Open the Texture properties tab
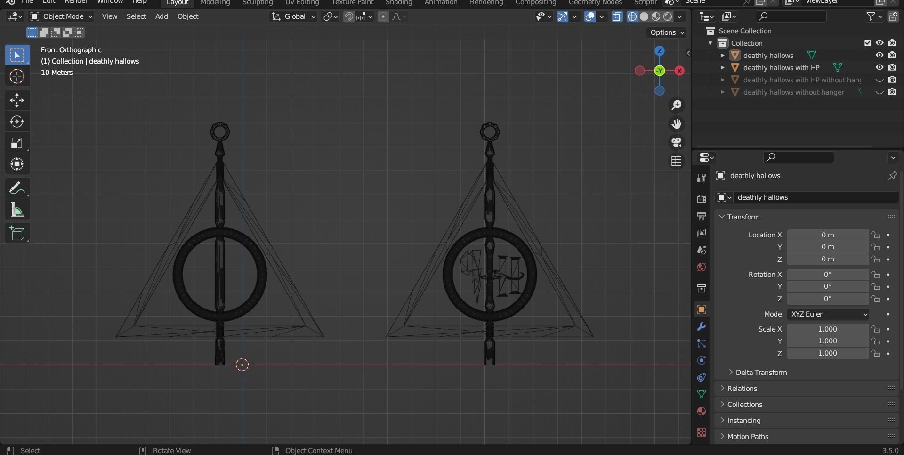Image resolution: width=904 pixels, height=455 pixels. 702,432
